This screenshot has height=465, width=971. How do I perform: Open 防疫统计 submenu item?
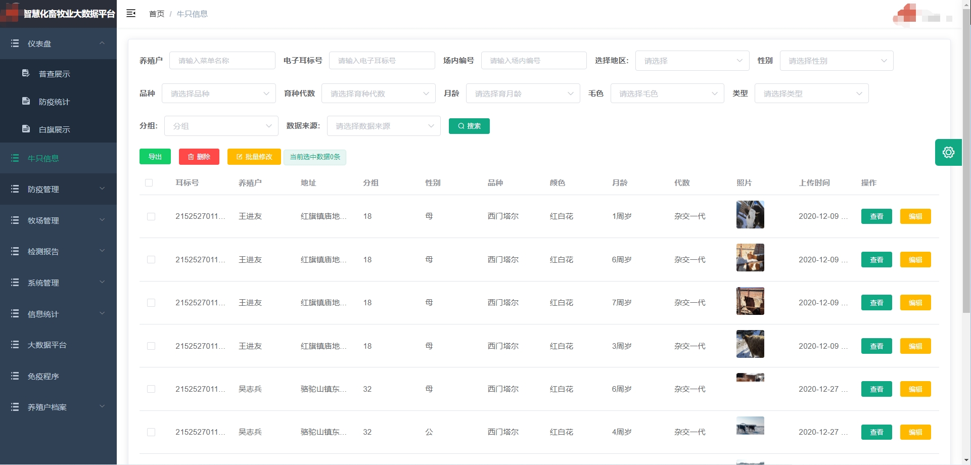(58, 102)
